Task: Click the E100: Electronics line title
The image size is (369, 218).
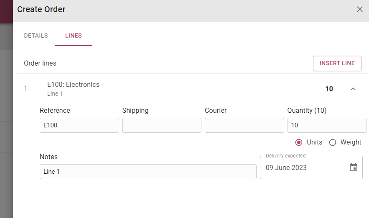Action: tap(74, 85)
